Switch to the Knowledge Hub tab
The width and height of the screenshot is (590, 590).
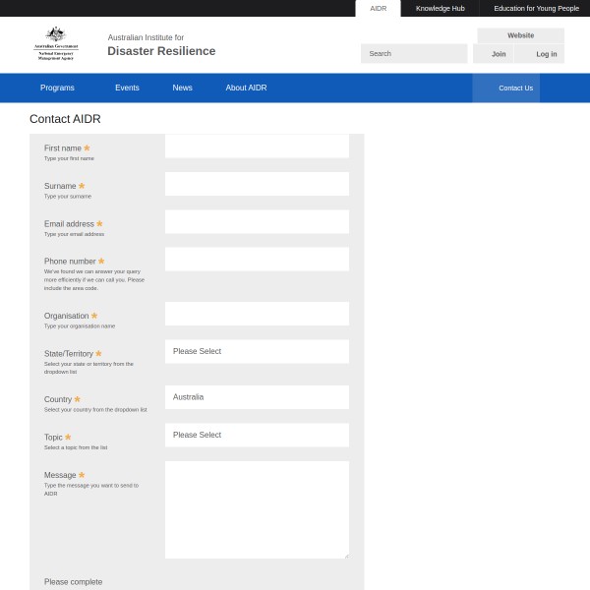(x=440, y=8)
